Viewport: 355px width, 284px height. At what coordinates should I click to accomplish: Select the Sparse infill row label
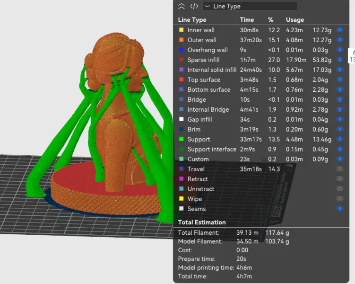[x=203, y=60]
